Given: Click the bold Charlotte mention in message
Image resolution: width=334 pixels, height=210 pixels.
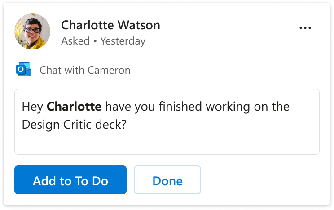Looking at the screenshot, I should (74, 107).
